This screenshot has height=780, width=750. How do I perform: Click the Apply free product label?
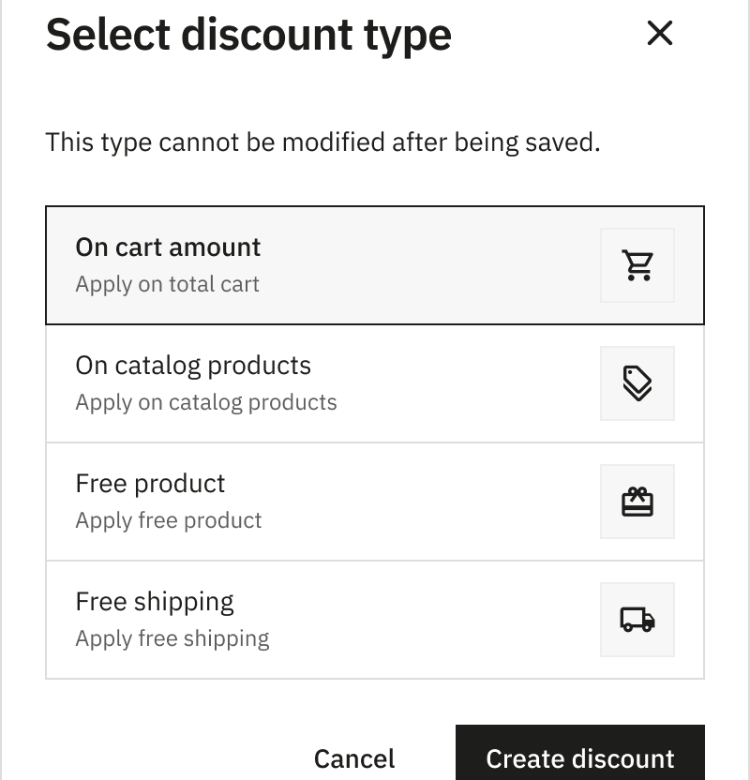point(169,520)
